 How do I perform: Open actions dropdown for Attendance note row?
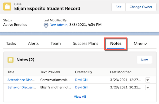click(x=148, y=80)
